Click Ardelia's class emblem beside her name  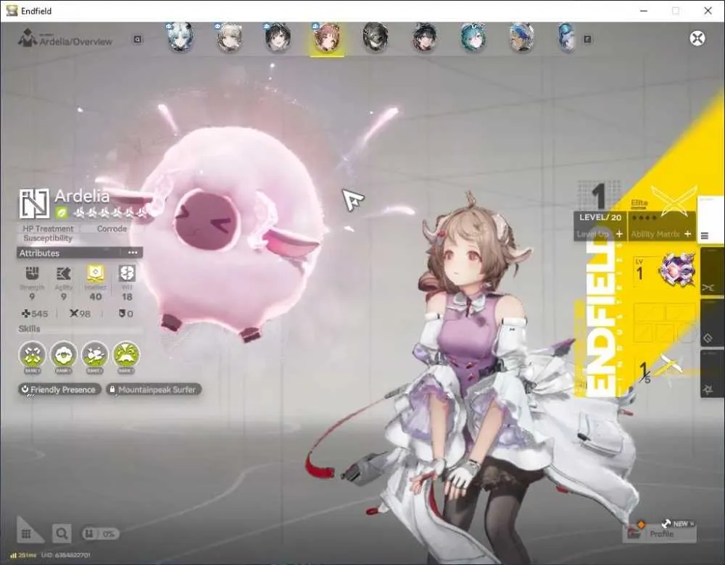click(34, 204)
